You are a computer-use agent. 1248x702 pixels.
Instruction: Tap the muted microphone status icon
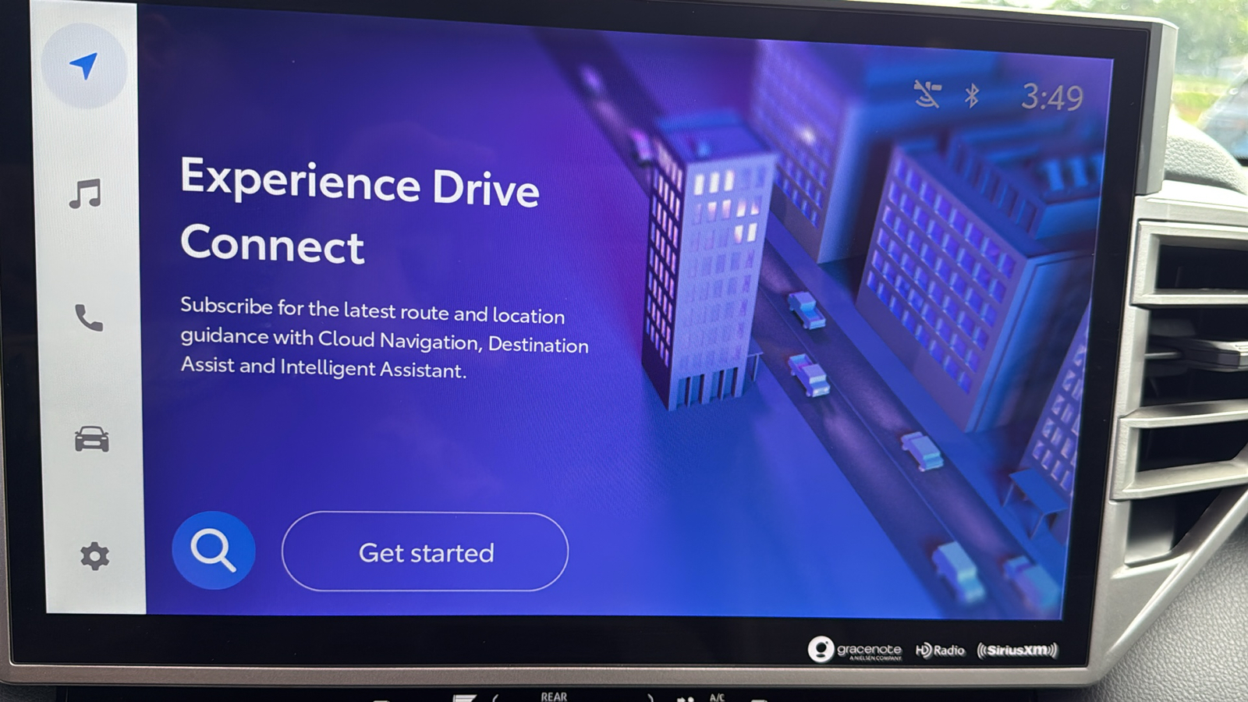pos(927,94)
